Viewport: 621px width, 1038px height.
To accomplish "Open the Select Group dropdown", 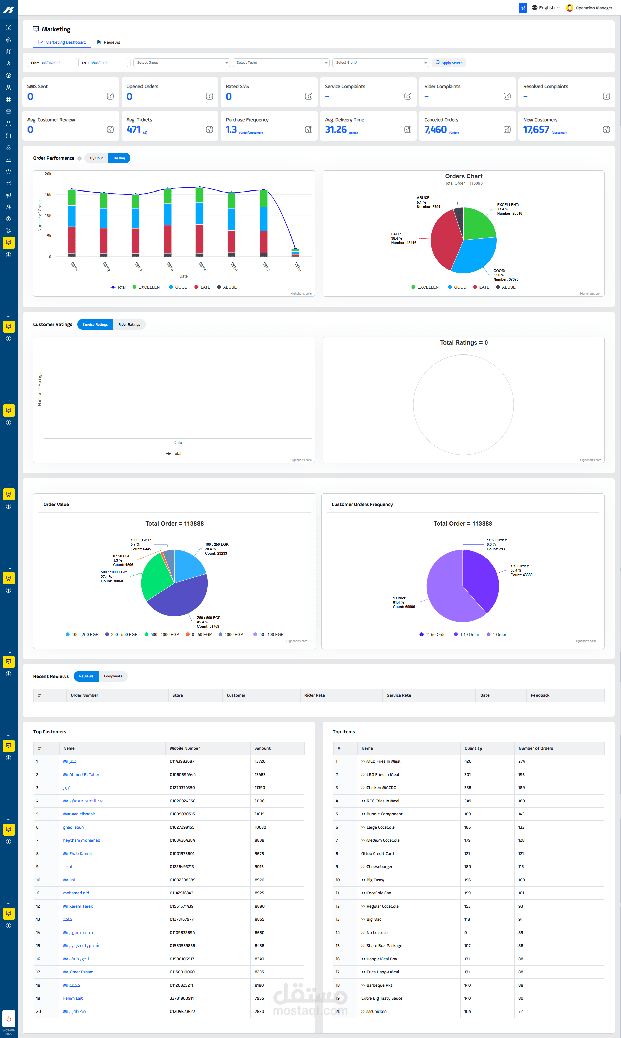I will (x=182, y=63).
